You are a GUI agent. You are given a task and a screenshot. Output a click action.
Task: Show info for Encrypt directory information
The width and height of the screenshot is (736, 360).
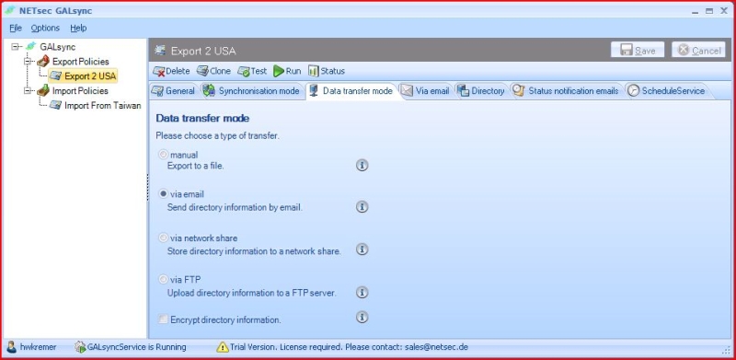pyautogui.click(x=362, y=318)
